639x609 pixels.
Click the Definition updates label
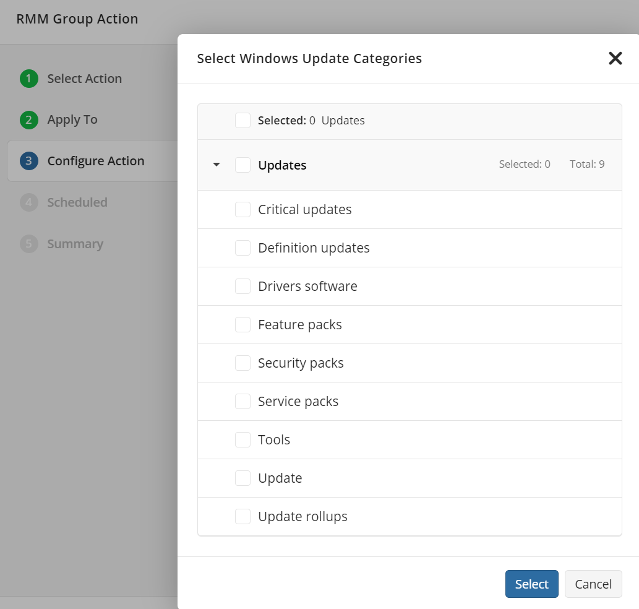click(314, 248)
